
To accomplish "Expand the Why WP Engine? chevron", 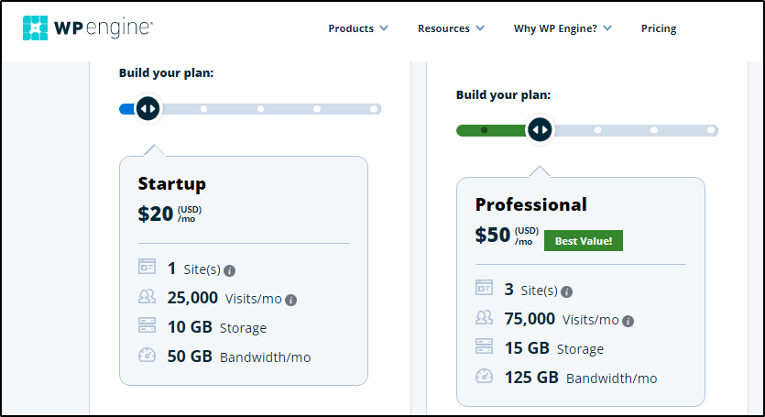I will 607,28.
